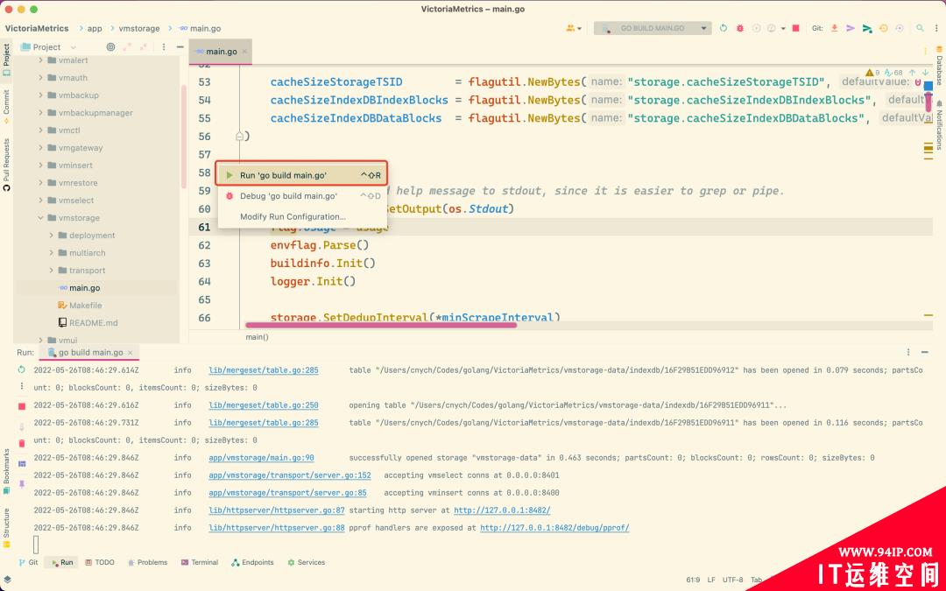946x591 pixels.
Task: Open Run panel three-dot options
Action: [x=908, y=352]
